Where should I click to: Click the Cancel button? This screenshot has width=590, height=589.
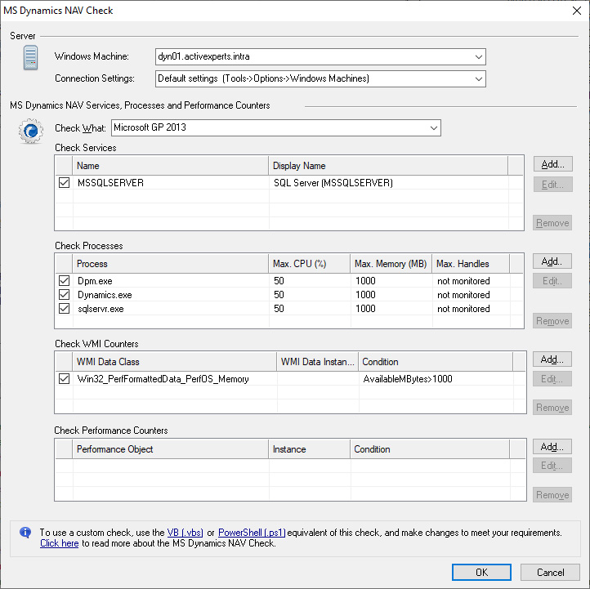550,572
